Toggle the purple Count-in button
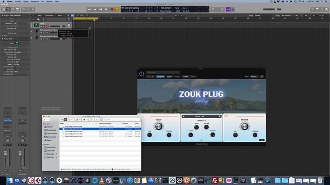 click(228, 9)
